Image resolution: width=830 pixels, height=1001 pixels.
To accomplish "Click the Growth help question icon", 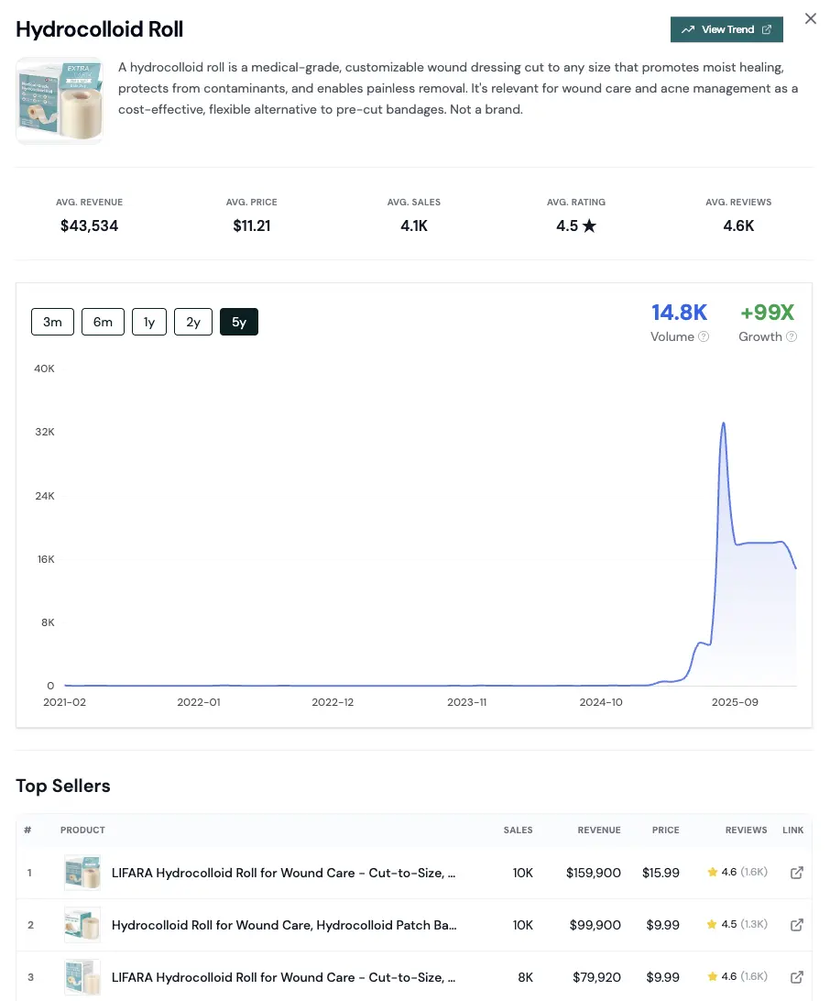I will tap(792, 336).
